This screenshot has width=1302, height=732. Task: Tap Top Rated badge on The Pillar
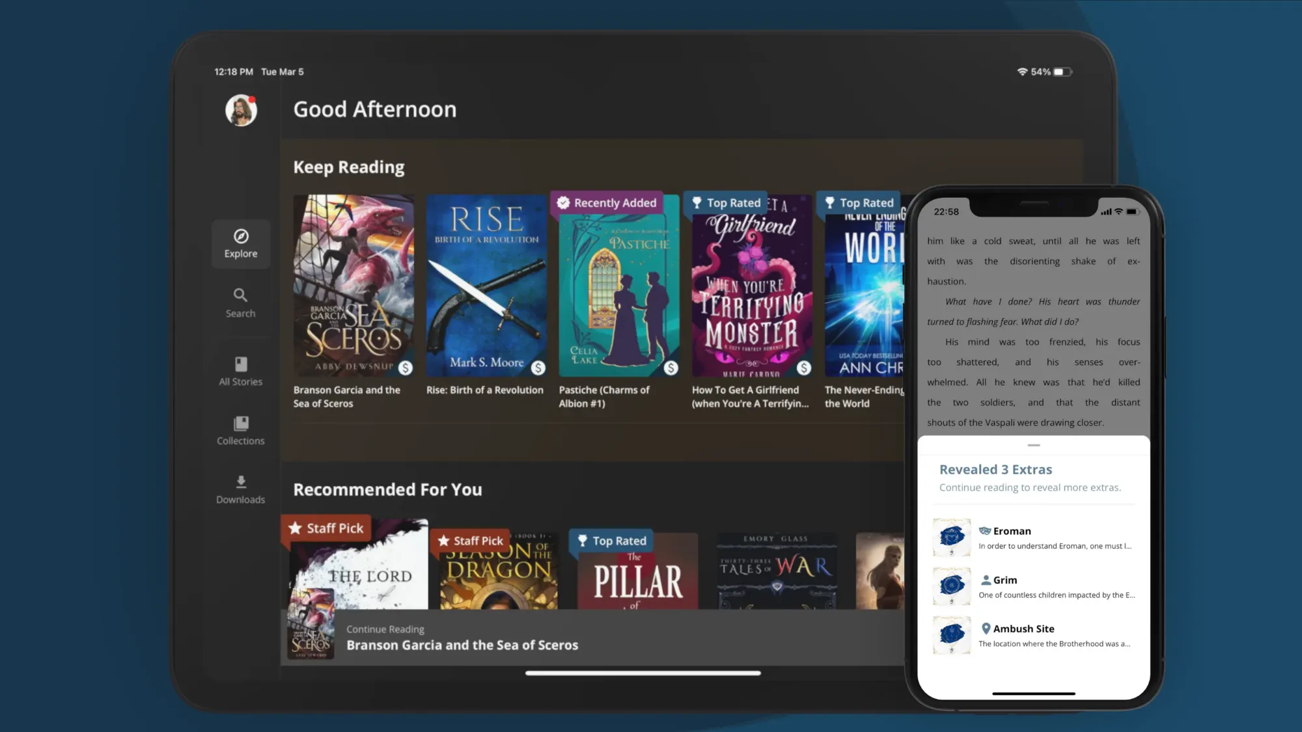click(x=611, y=541)
